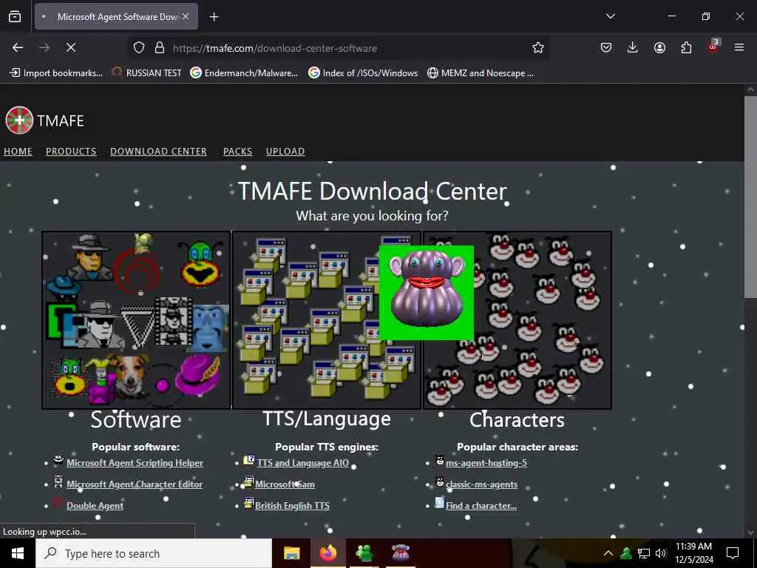Open the network tray icon
Image resolution: width=757 pixels, height=568 pixels.
point(644,553)
